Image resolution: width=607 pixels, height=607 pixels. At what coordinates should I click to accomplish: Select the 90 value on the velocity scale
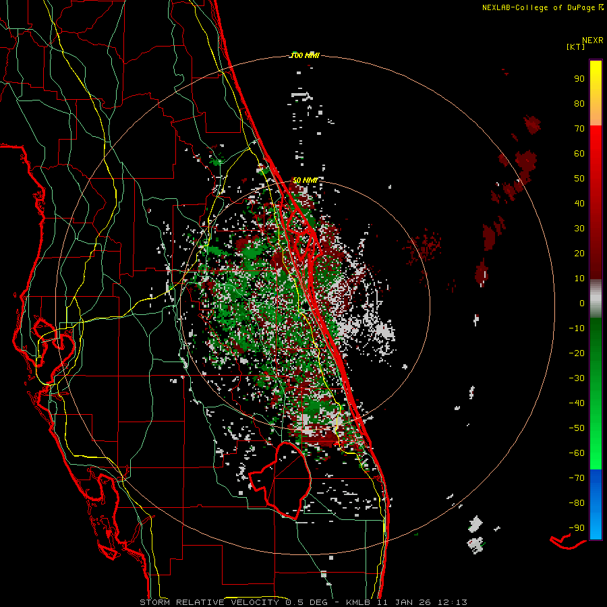[579, 79]
